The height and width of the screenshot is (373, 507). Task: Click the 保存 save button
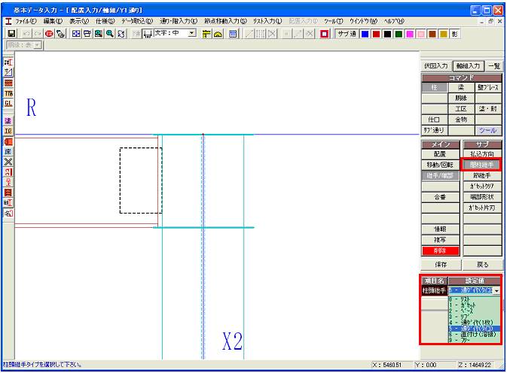pyautogui.click(x=441, y=265)
